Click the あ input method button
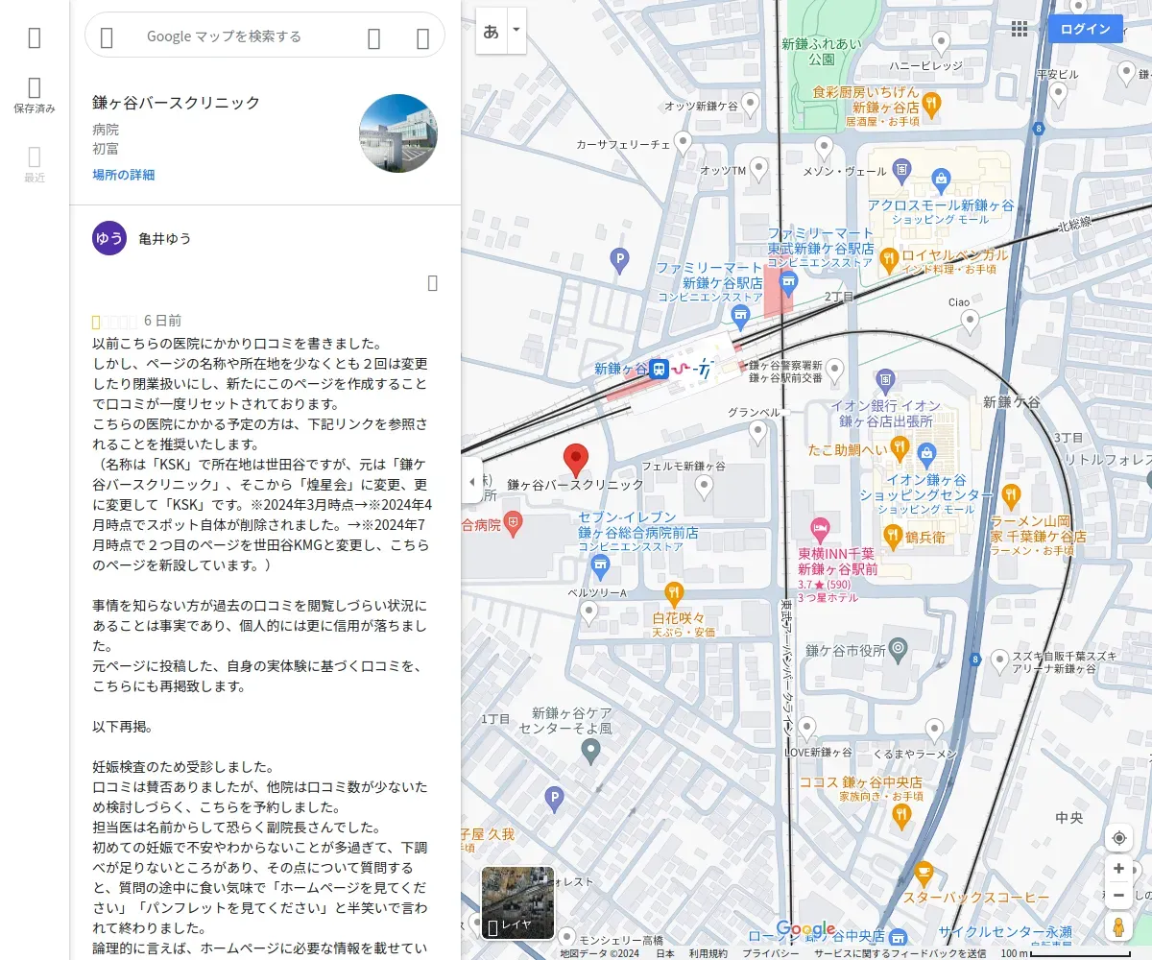The width and height of the screenshot is (1152, 960). (x=492, y=31)
